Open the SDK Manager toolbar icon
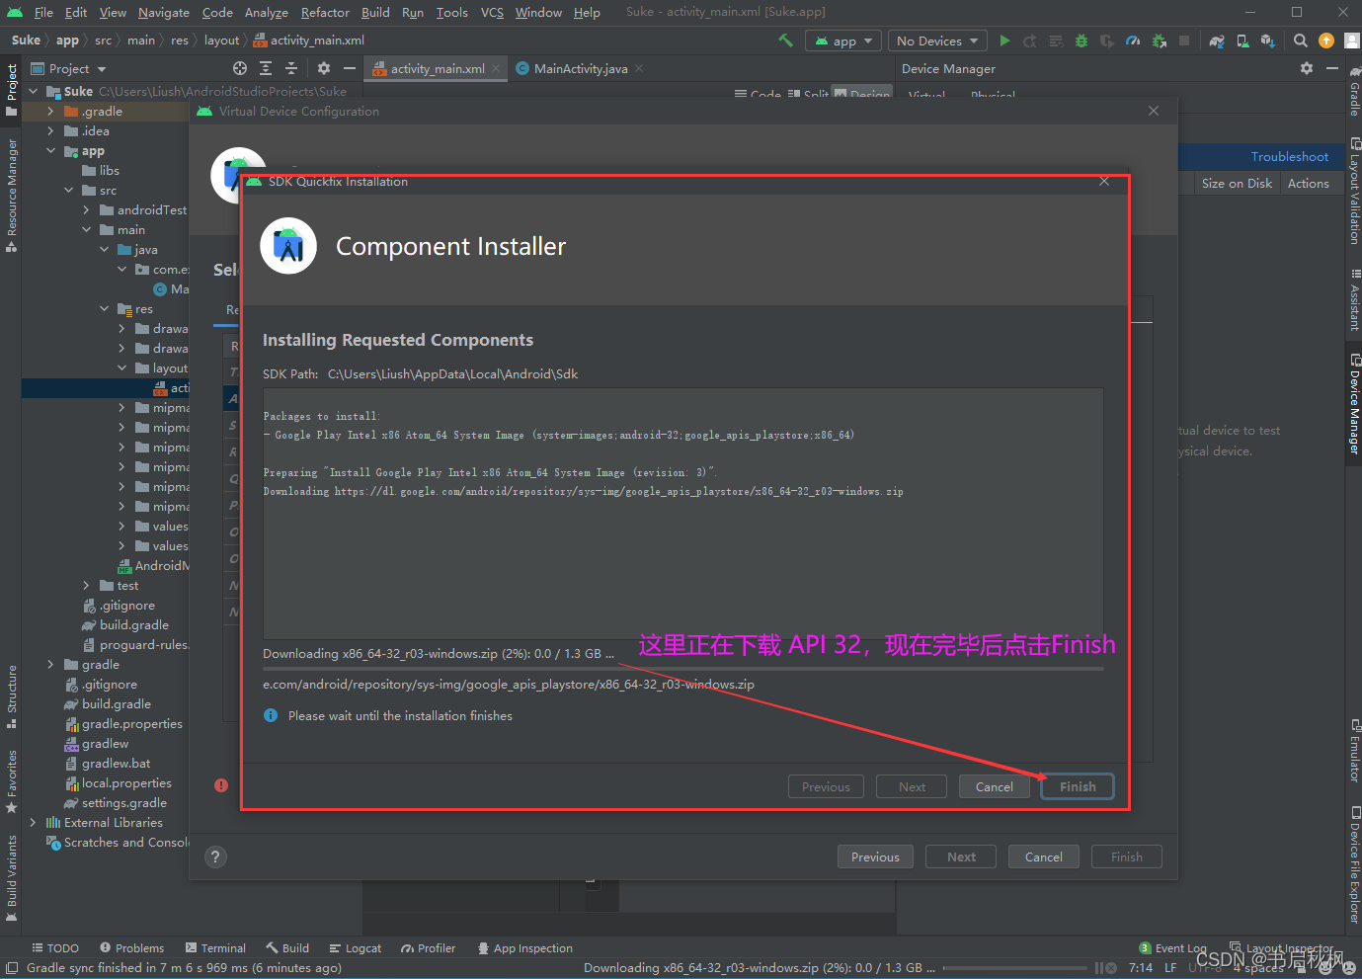Viewport: 1362px width, 979px height. coord(1268,41)
